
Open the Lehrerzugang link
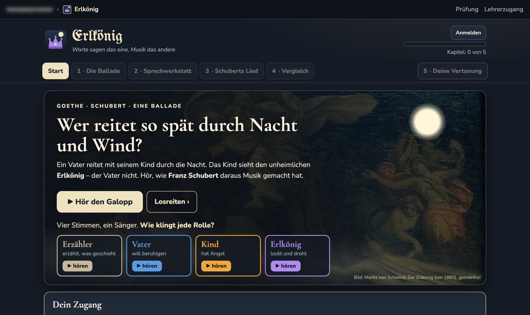[503, 9]
